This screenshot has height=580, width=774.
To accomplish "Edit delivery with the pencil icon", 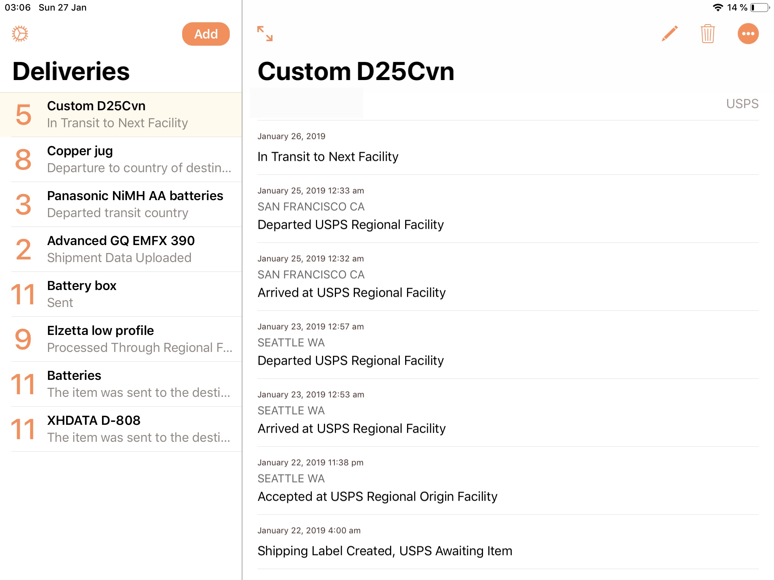I will coord(669,34).
